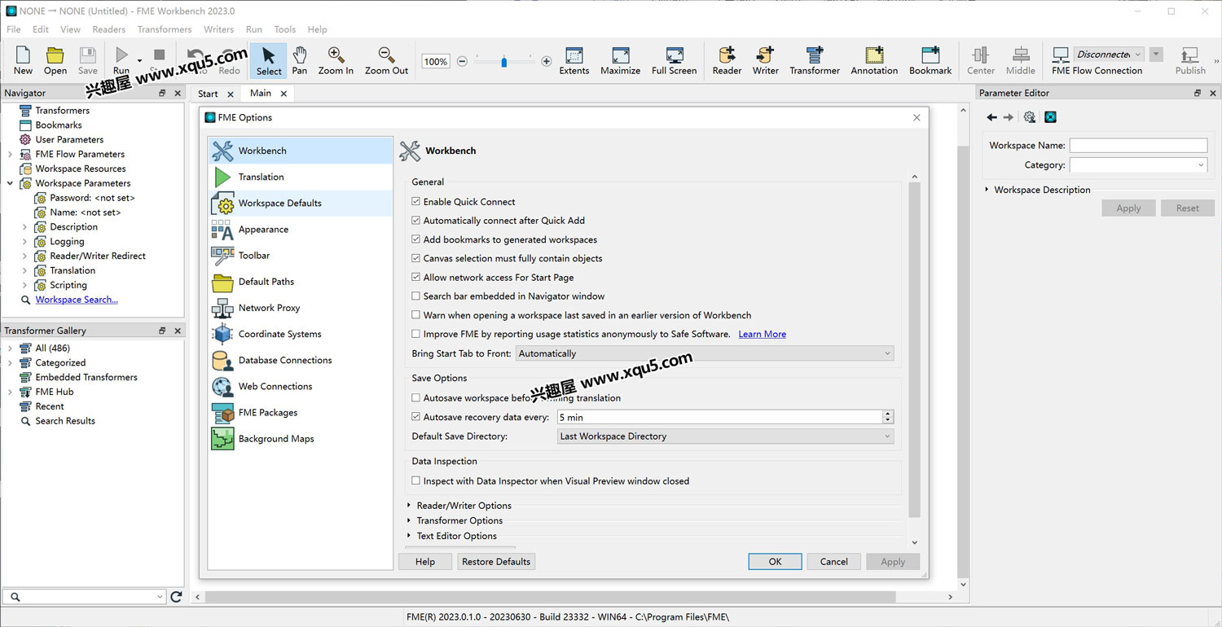Click the Bookmark toolbar icon
The image size is (1222, 627).
pos(930,55)
